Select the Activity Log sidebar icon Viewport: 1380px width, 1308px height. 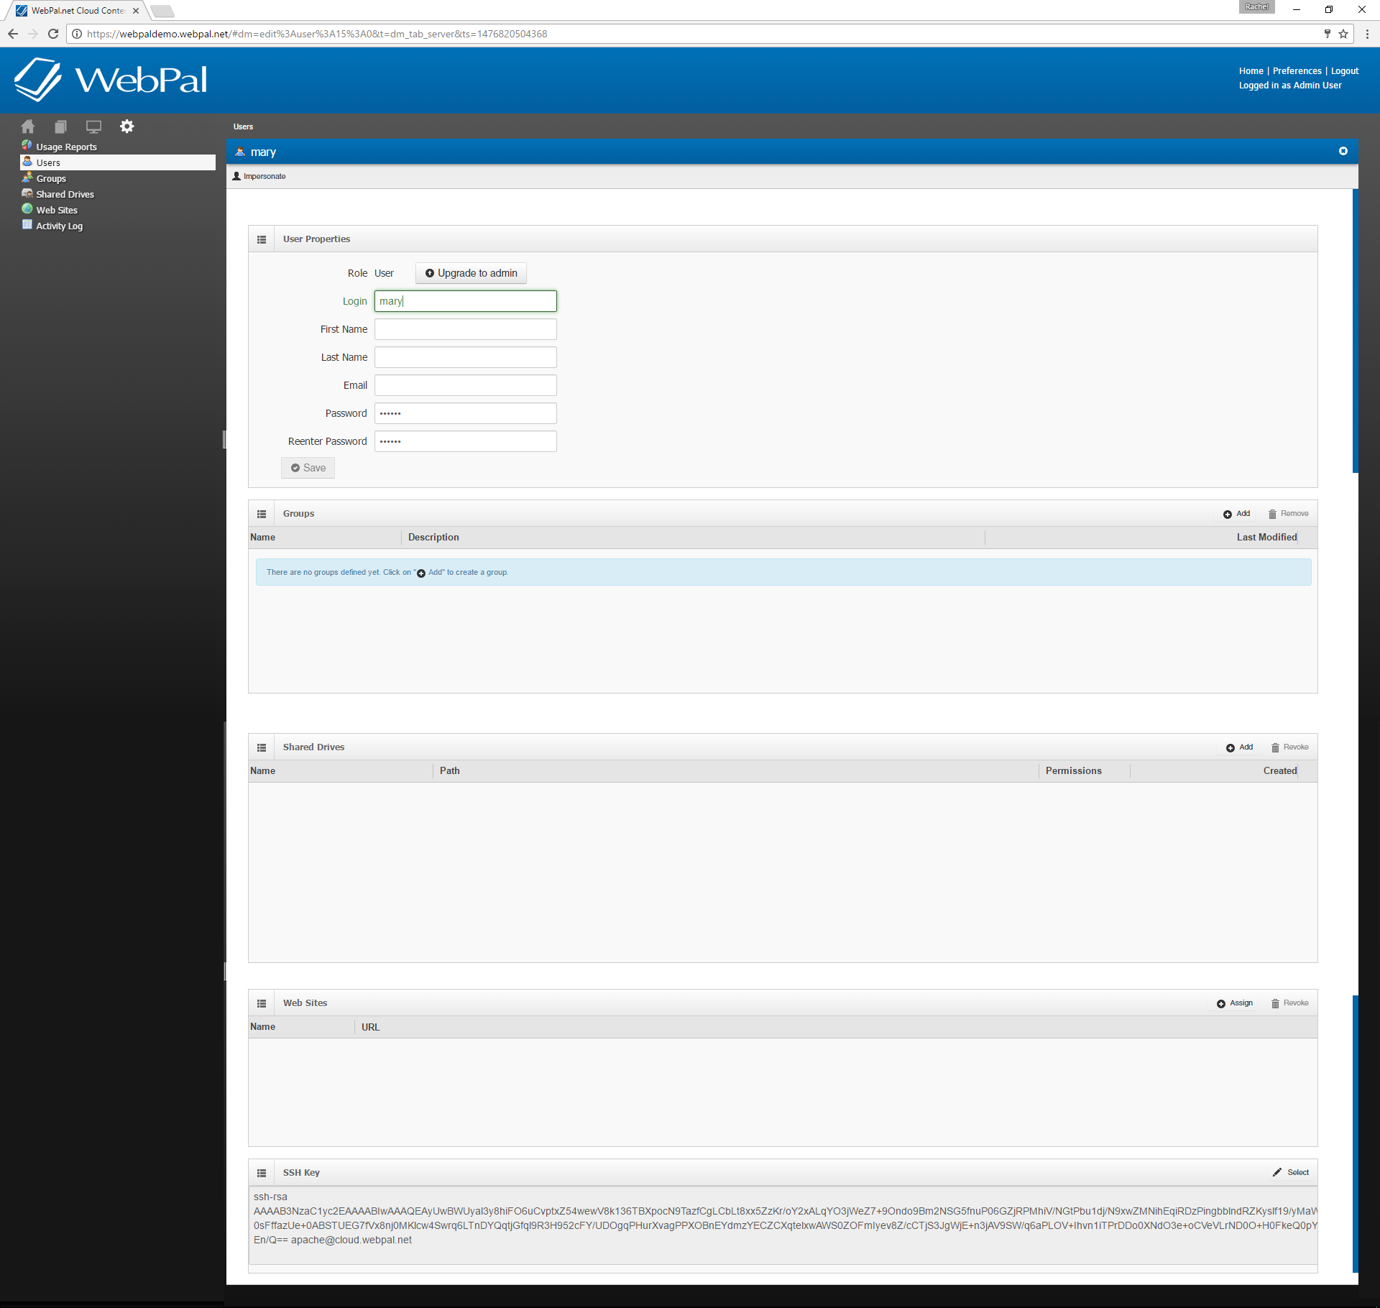[x=27, y=226]
